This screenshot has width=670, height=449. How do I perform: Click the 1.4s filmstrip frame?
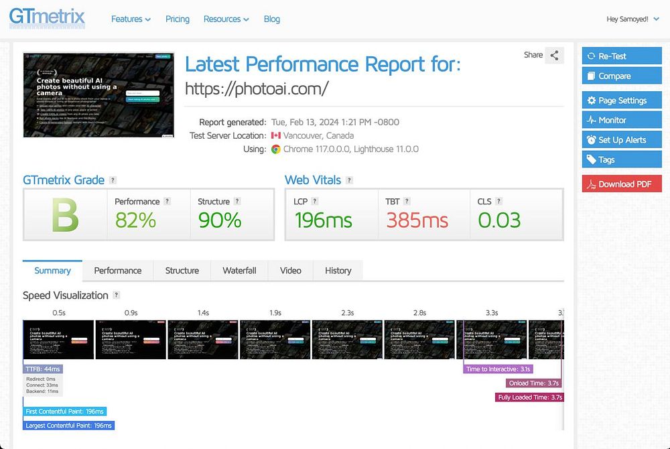point(203,340)
